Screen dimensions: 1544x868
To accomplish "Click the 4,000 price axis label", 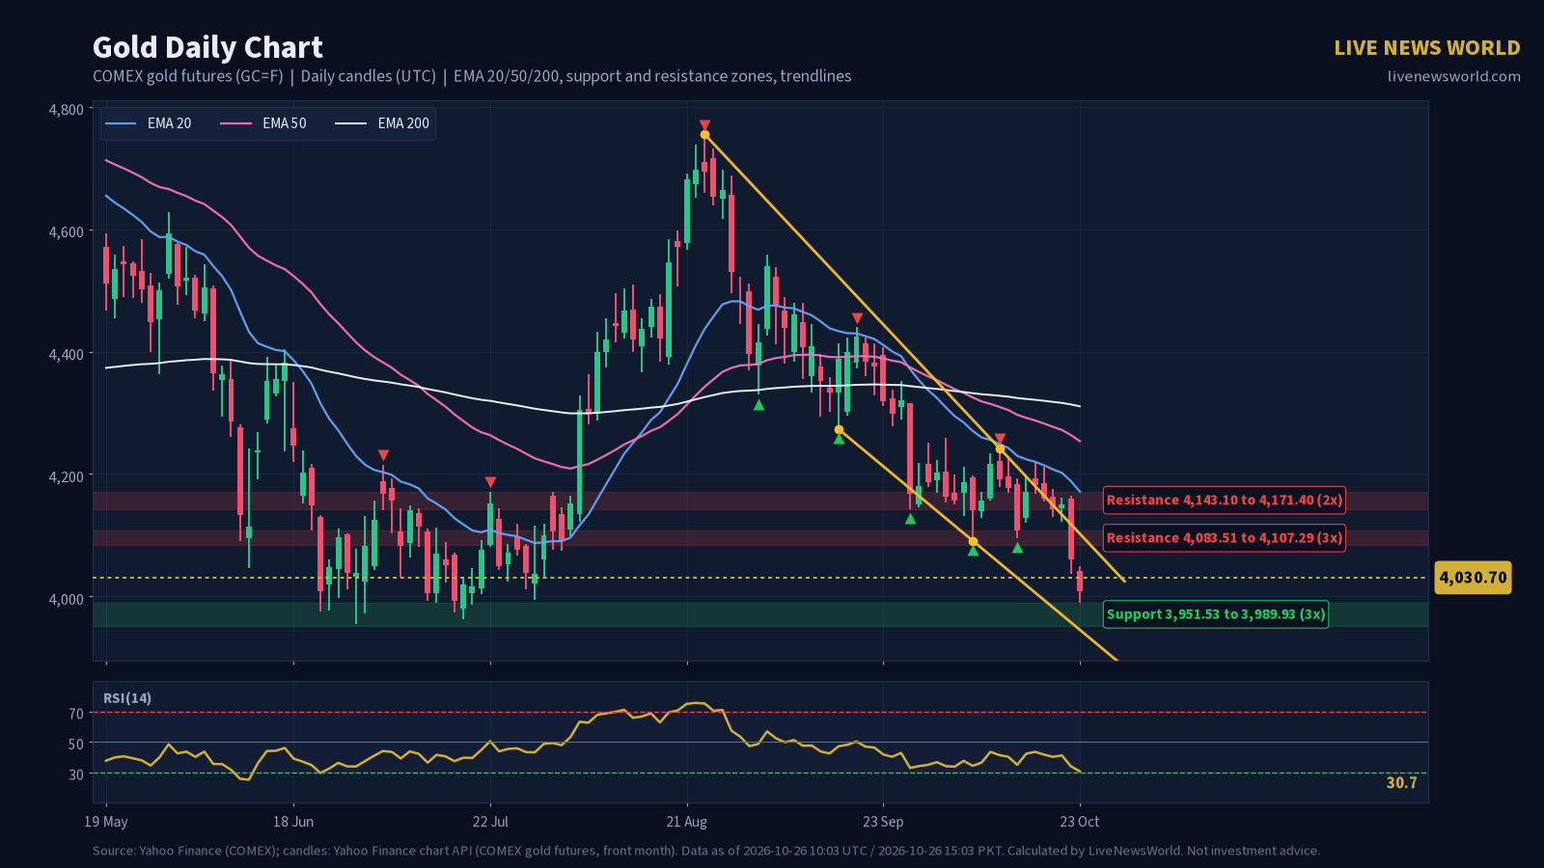I will [67, 599].
